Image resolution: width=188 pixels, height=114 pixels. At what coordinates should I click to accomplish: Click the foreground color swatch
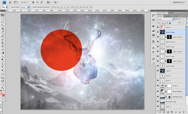click(2, 94)
